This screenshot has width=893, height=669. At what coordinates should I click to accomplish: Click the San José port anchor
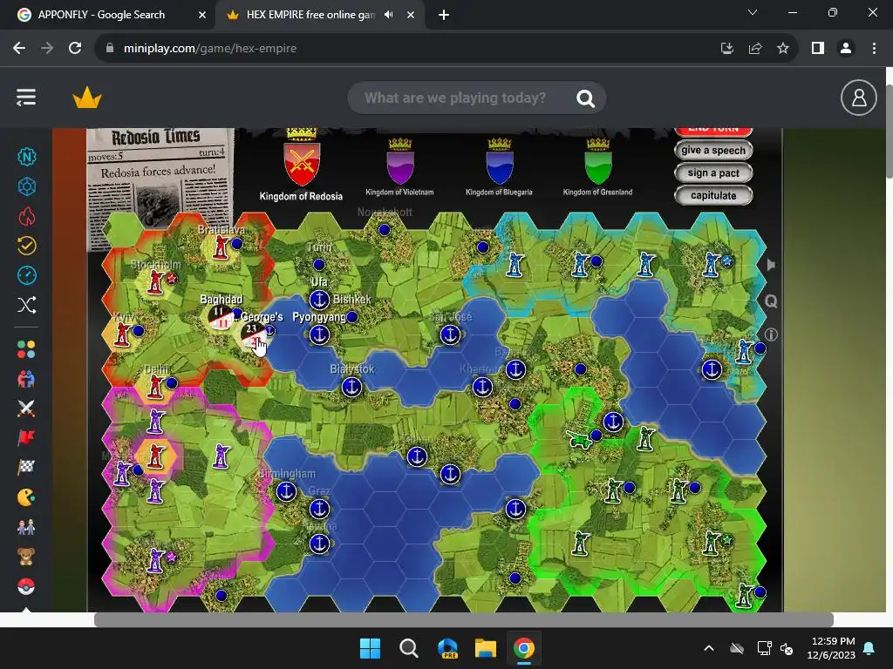coord(451,334)
